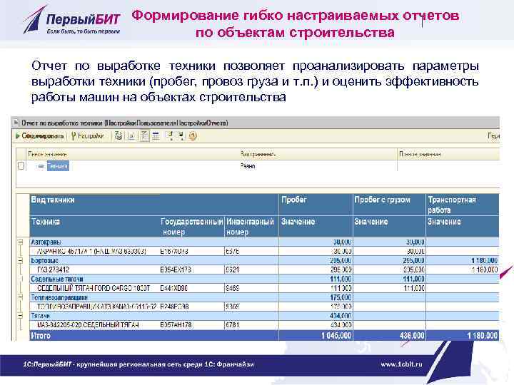This screenshot has width=514, height=385.
Task: Click the inventory number 6781 cell
Action: 233,325
